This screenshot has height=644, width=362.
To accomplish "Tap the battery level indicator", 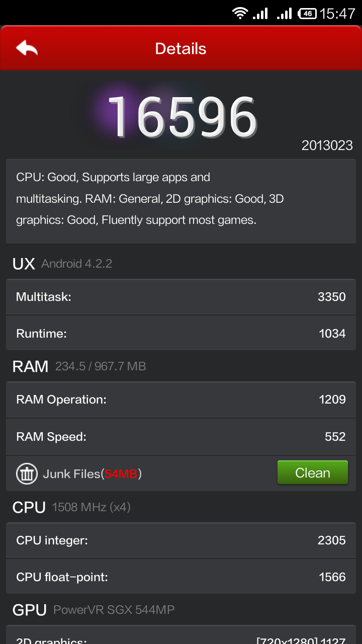I will (x=307, y=14).
